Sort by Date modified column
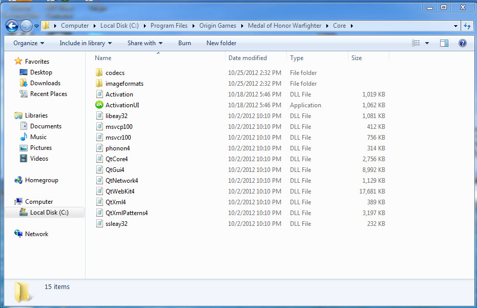The image size is (477, 308). pos(247,58)
